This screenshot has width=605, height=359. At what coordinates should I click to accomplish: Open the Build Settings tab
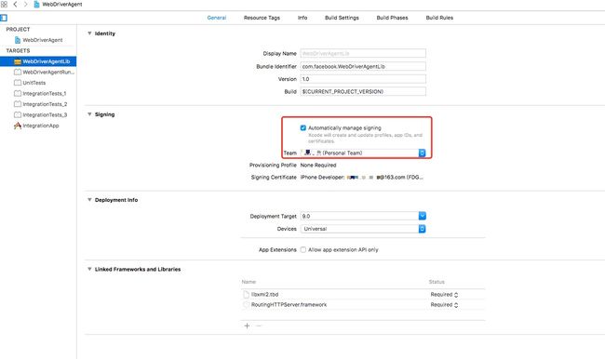click(342, 18)
